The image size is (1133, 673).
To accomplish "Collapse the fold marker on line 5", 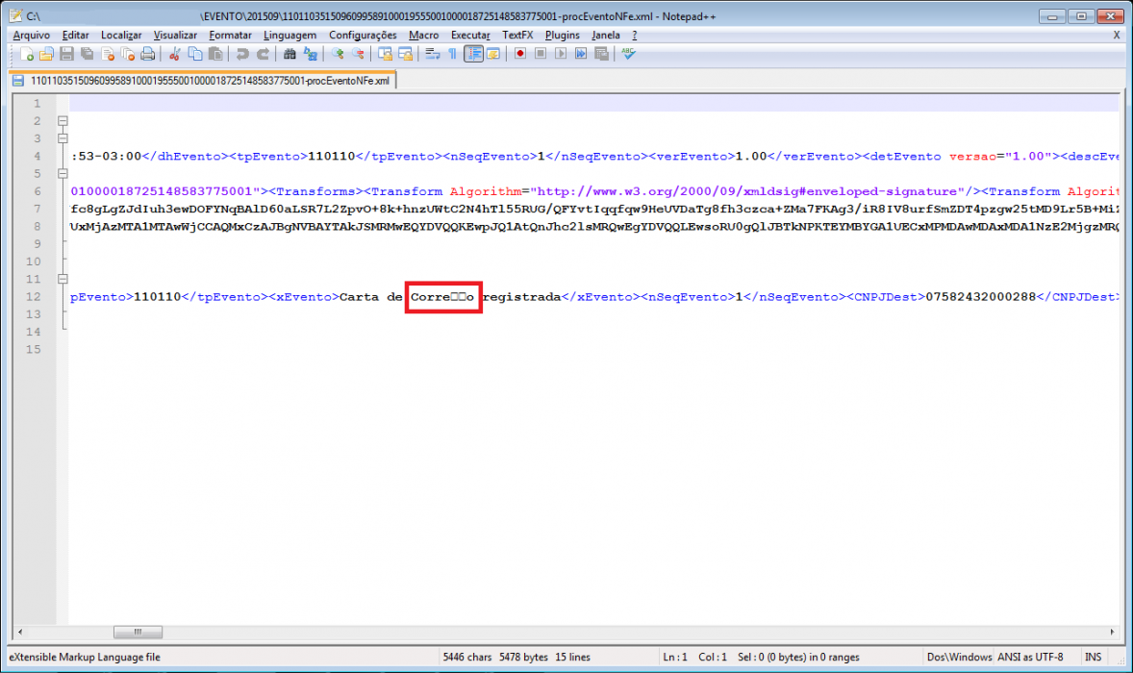I will (63, 174).
